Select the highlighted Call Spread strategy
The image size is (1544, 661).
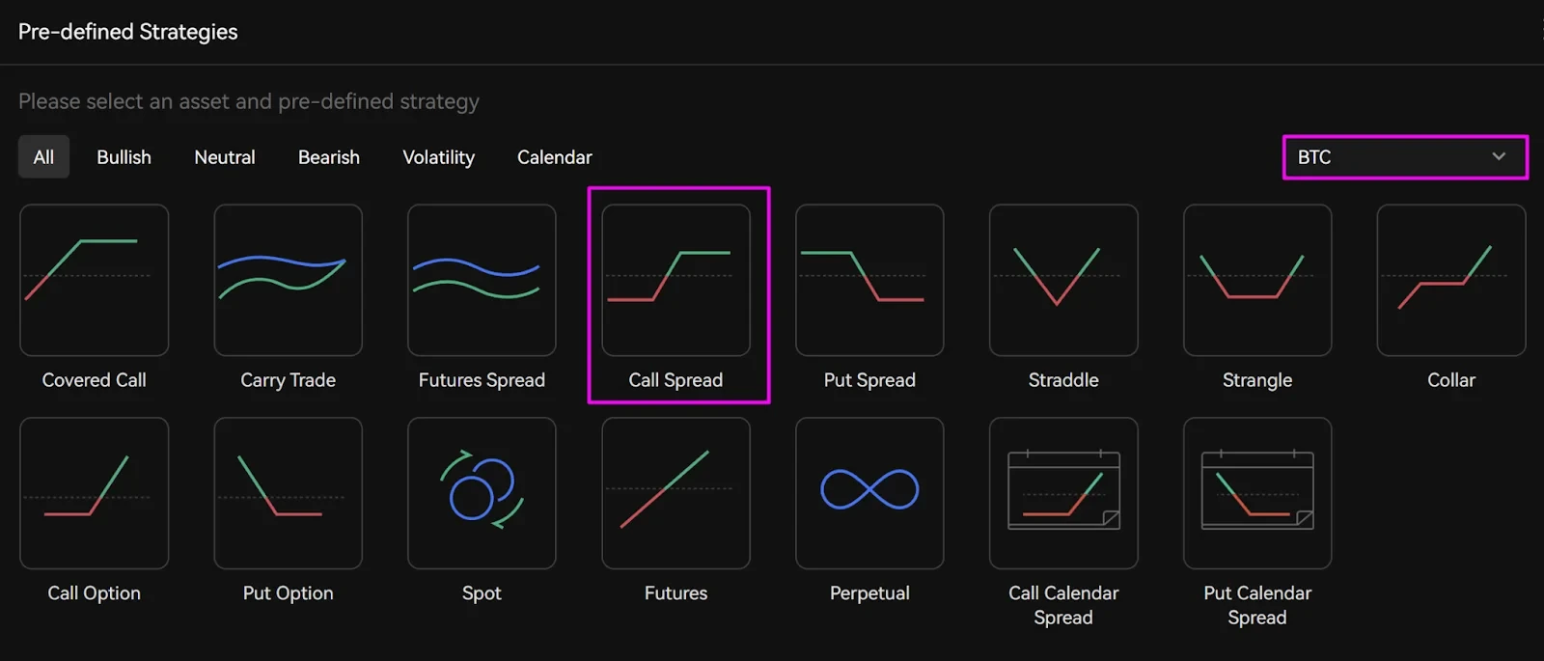pos(676,280)
